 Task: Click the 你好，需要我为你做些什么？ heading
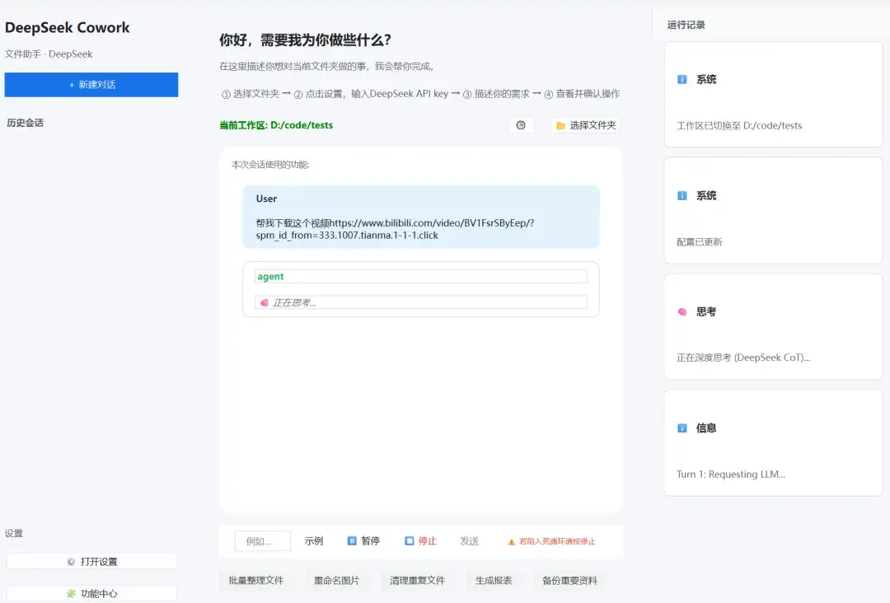click(x=306, y=40)
